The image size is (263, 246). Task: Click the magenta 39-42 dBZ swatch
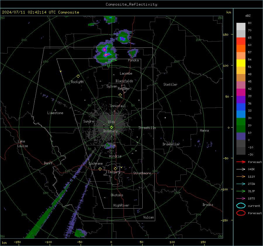pyautogui.click(x=241, y=92)
